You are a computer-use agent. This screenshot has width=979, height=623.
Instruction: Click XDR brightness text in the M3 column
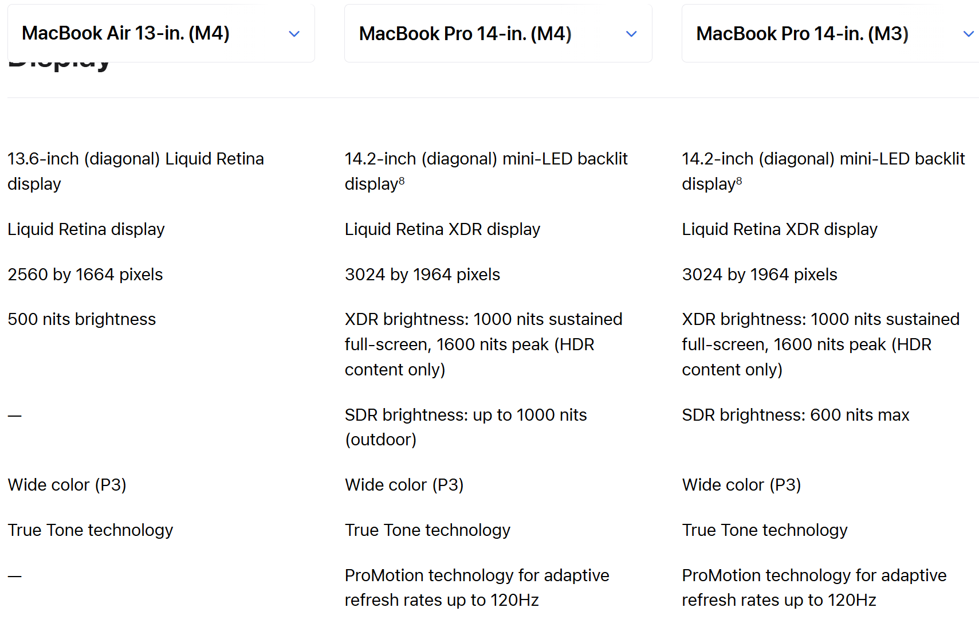coord(820,319)
